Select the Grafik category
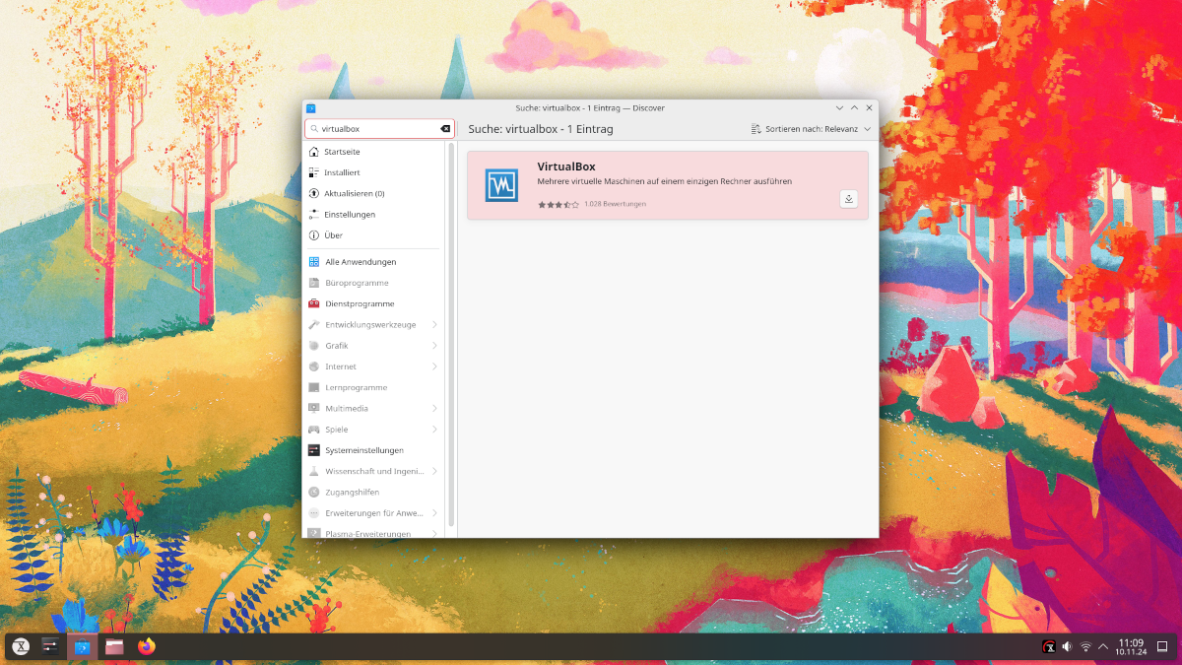Viewport: 1182px width, 665px height. coord(374,346)
